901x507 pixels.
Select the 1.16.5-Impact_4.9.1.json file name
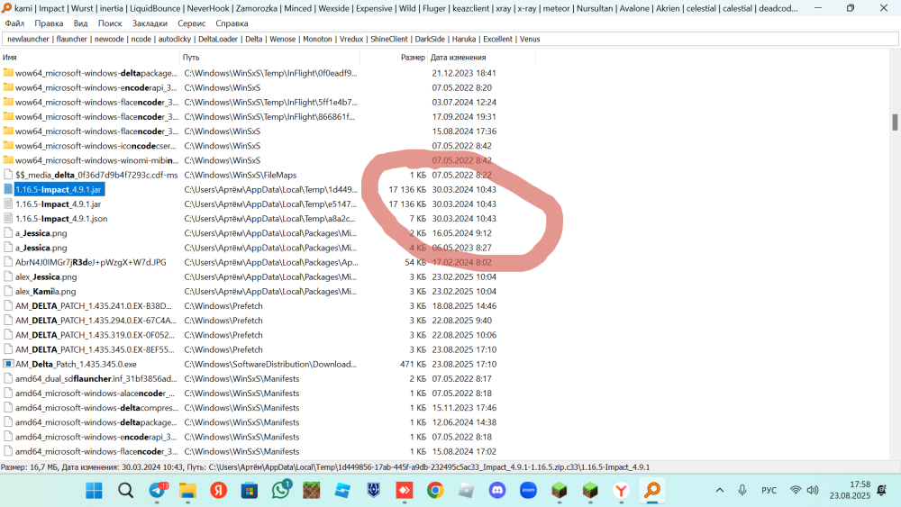(x=61, y=219)
